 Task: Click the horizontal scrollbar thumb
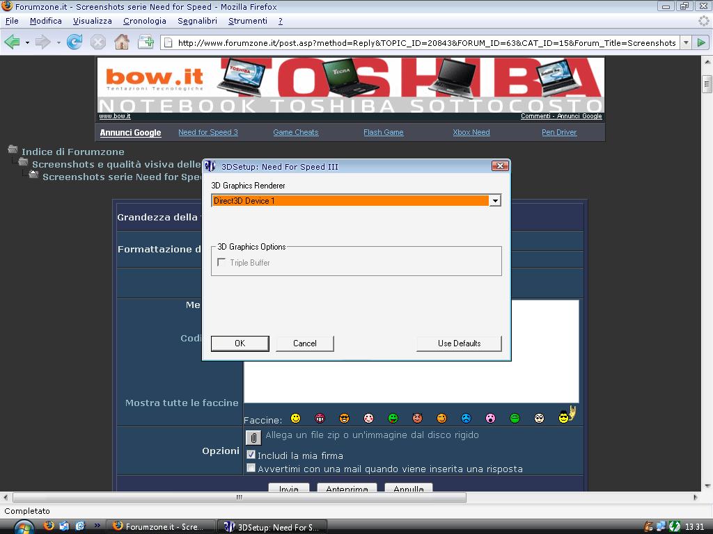240,497
